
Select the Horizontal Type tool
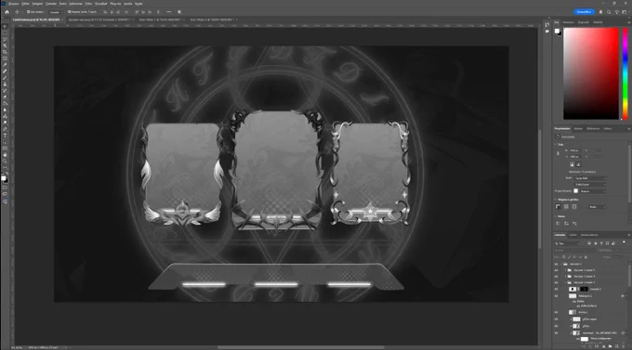5,136
